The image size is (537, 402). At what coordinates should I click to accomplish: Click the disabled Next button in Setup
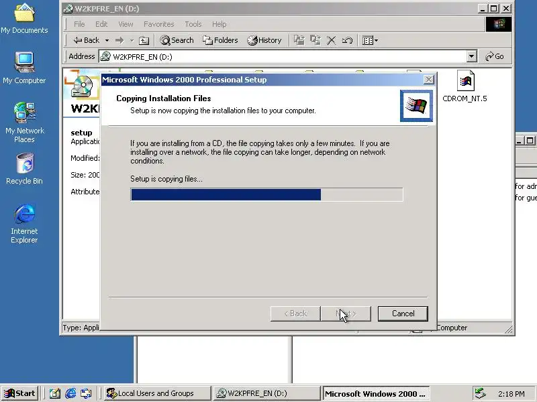tap(346, 314)
